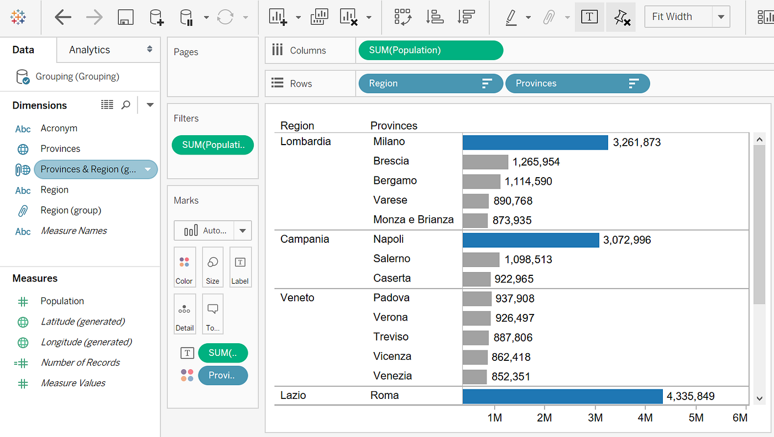774x437 pixels.
Task: Toggle the Show Mark Labels T icon
Action: click(589, 17)
